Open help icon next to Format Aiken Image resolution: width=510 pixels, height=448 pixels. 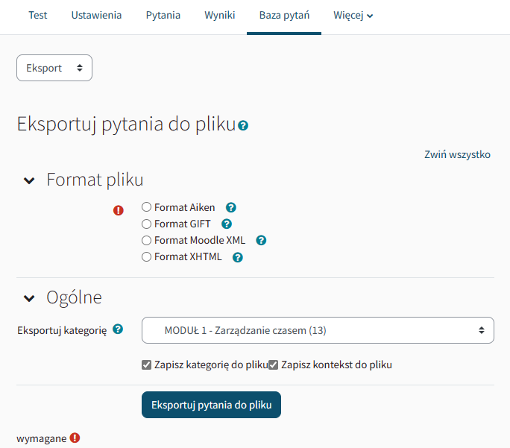point(231,207)
